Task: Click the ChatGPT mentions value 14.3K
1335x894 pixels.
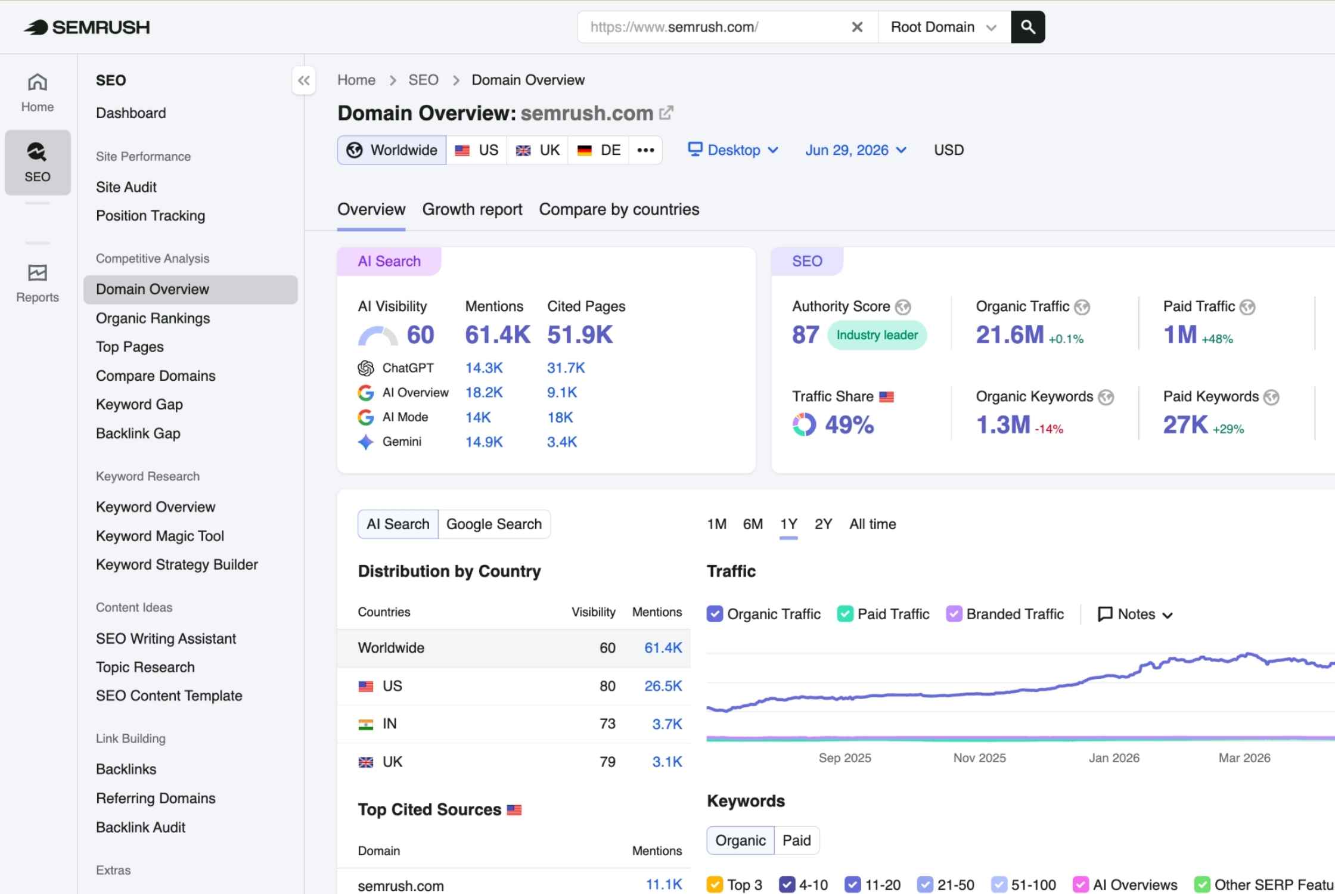Action: click(x=484, y=368)
